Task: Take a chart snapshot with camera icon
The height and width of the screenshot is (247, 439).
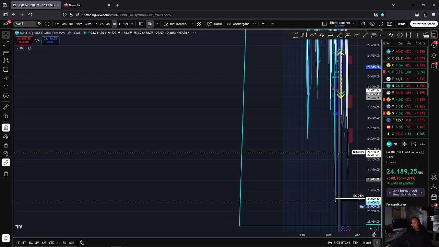Action: coord(390,24)
